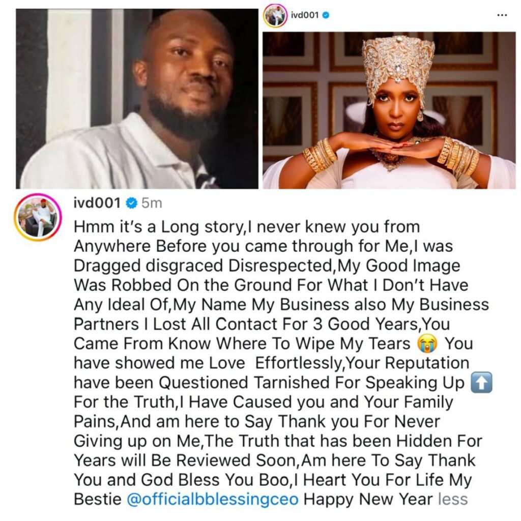Click the up arrow emoji in caption
Screen dimensions: 521x521
pyautogui.click(x=481, y=383)
